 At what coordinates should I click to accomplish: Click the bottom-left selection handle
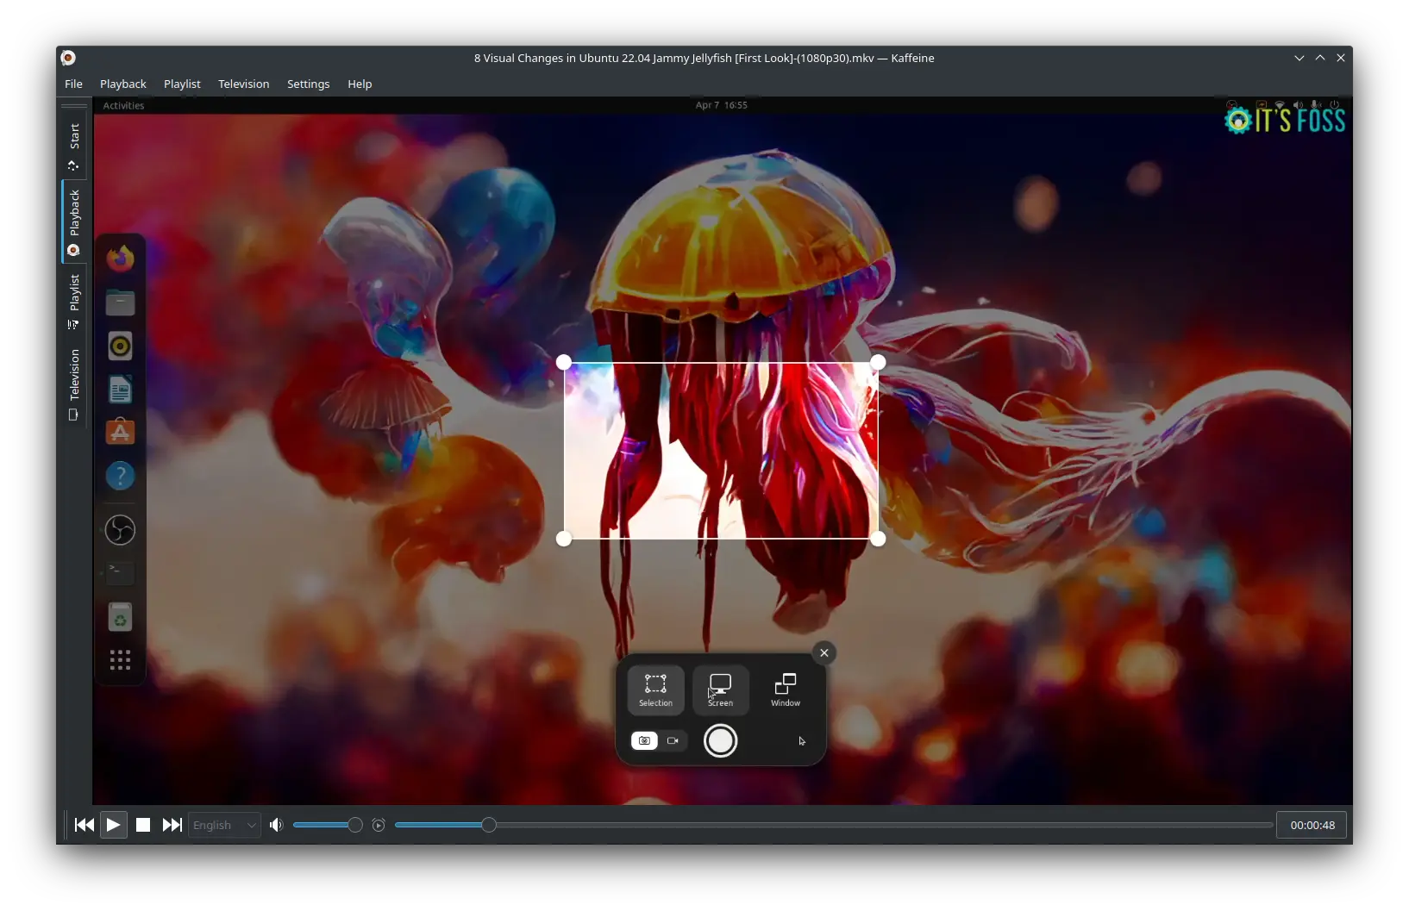pyautogui.click(x=564, y=539)
